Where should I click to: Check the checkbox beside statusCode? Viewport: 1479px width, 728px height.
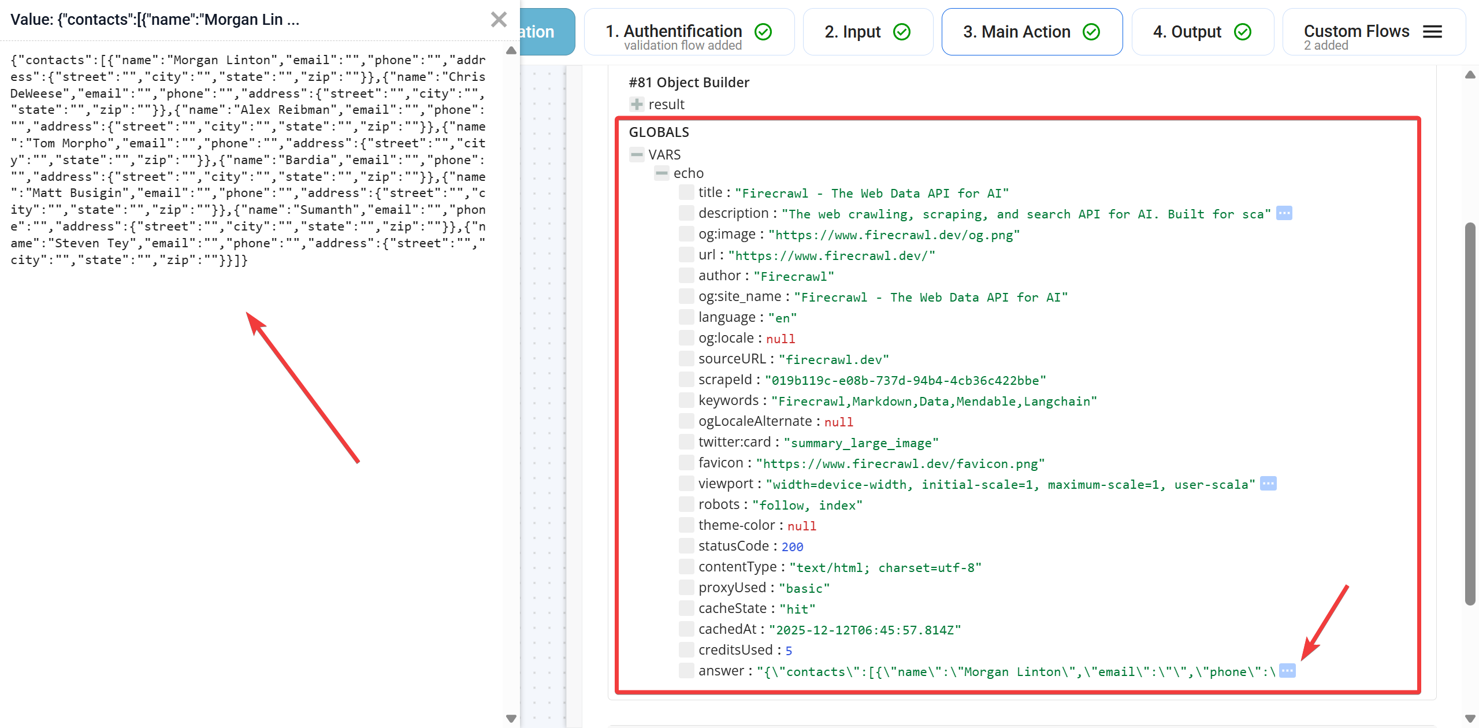(686, 545)
